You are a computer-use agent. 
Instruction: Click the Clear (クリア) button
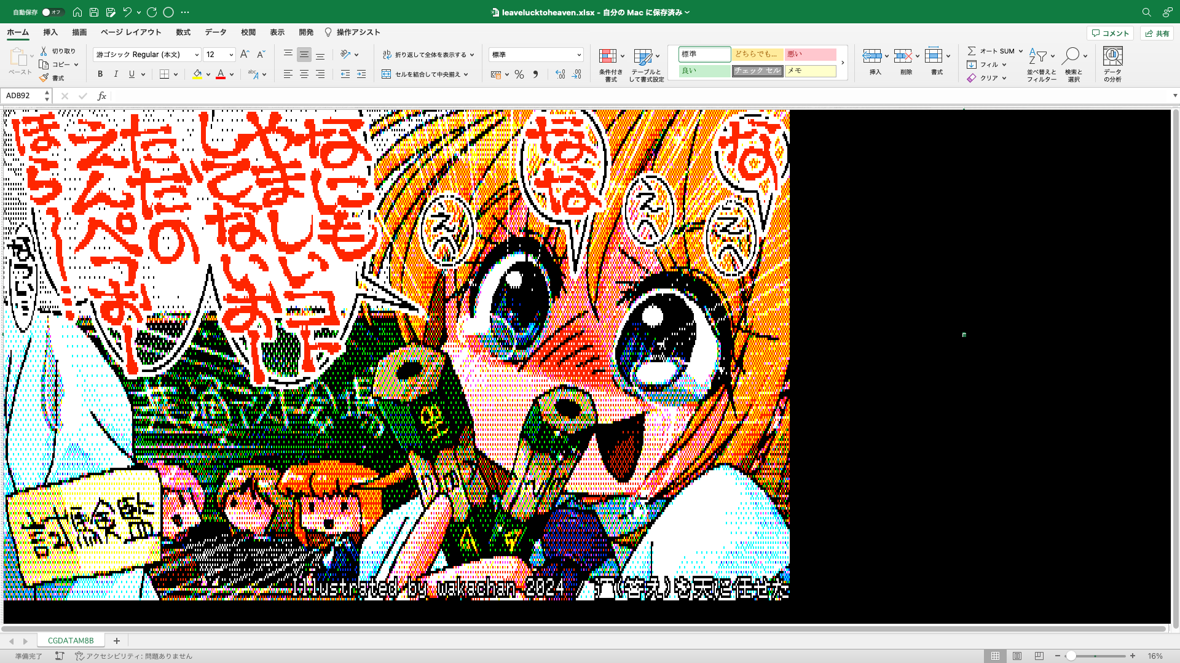(986, 78)
